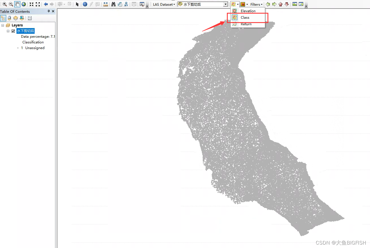The width and height of the screenshot is (370, 248).
Task: Collapse the 水下剪切后 layer entry
Action: 8,31
